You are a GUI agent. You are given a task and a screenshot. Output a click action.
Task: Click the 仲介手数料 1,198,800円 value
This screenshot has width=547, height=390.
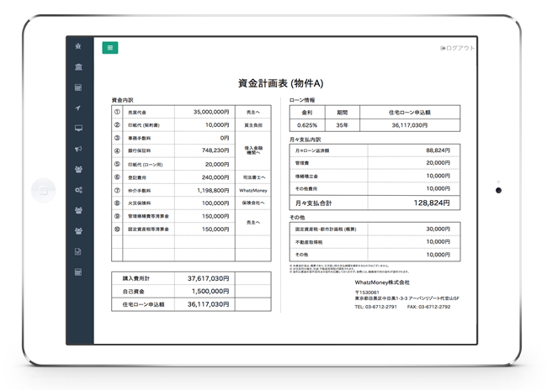click(204, 191)
